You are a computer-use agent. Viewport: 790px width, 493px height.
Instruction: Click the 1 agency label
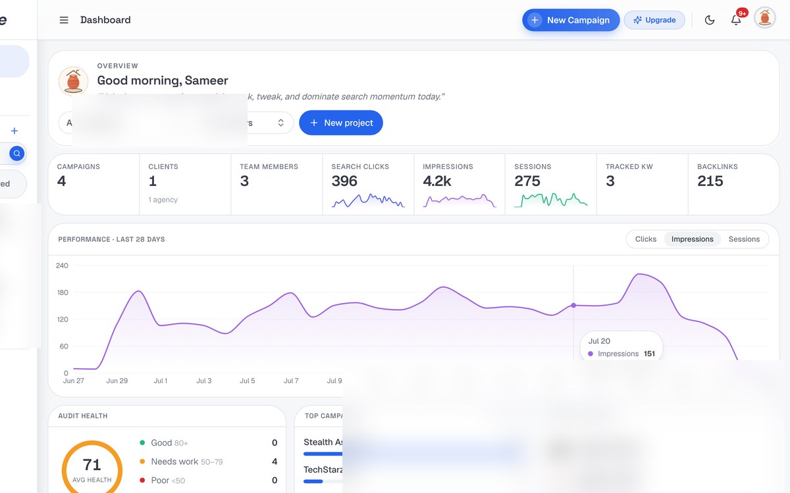[x=163, y=200]
